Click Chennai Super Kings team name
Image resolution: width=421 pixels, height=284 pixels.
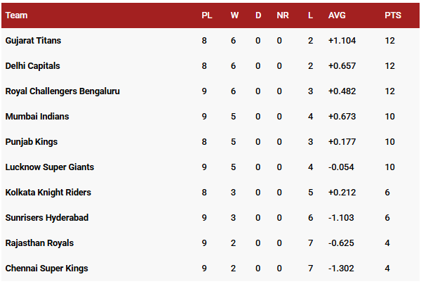pyautogui.click(x=46, y=269)
